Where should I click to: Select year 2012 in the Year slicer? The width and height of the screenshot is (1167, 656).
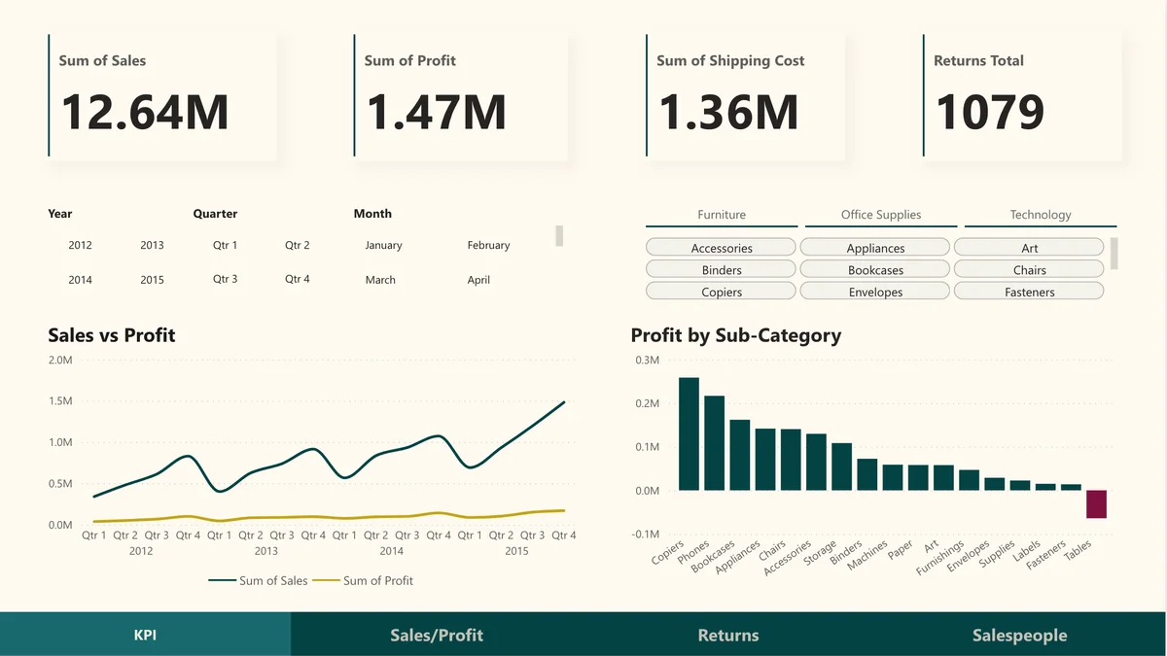(x=80, y=245)
